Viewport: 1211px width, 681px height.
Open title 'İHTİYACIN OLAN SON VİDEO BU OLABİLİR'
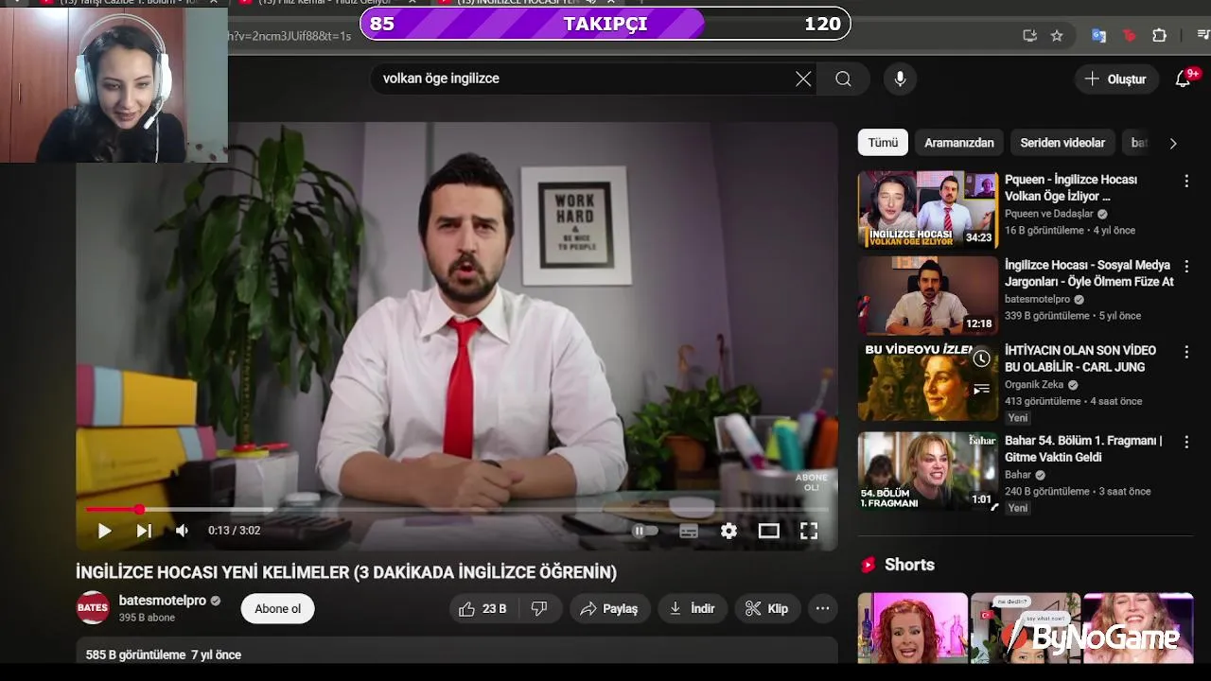coord(1080,358)
